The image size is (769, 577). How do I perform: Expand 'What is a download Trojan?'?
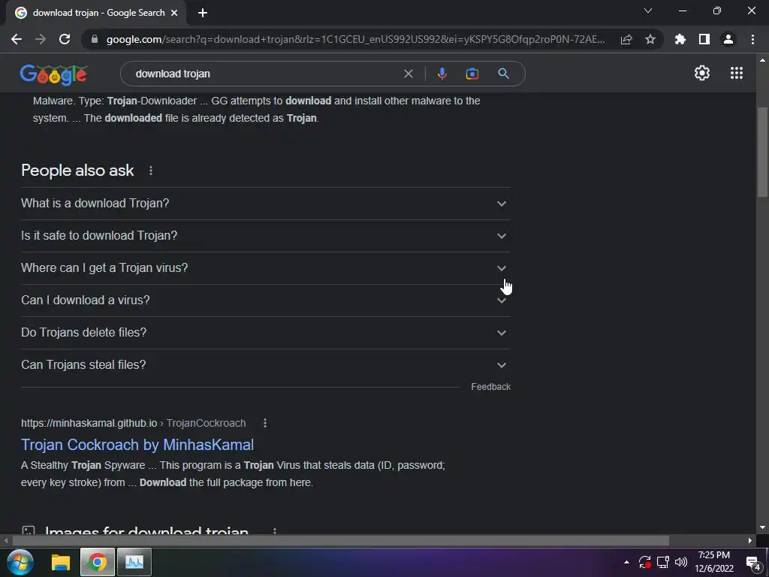(266, 203)
